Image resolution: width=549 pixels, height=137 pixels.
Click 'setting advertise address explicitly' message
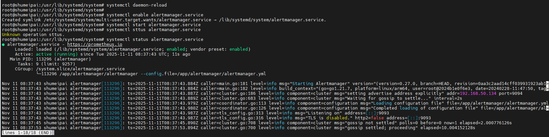pyautogui.click(x=394, y=94)
